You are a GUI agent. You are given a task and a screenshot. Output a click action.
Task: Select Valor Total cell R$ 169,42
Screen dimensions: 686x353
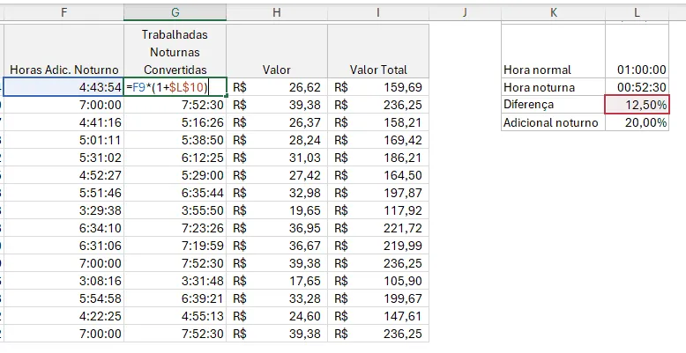coord(378,140)
